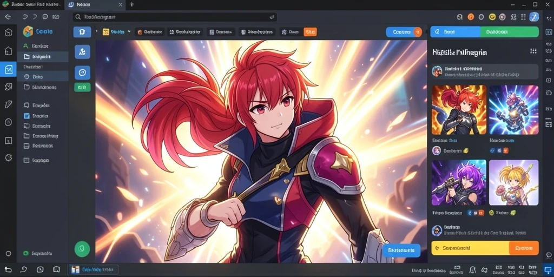The image size is (554, 277).
Task: Open a new browser tab with plus button
Action: click(132, 4)
